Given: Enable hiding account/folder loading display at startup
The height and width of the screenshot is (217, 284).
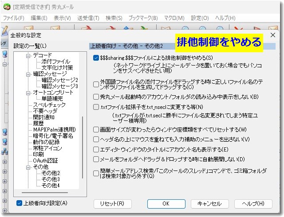Looking at the screenshot, I should coord(96,97).
